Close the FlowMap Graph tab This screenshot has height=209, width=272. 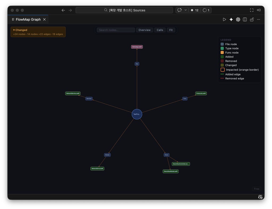[x=44, y=19]
